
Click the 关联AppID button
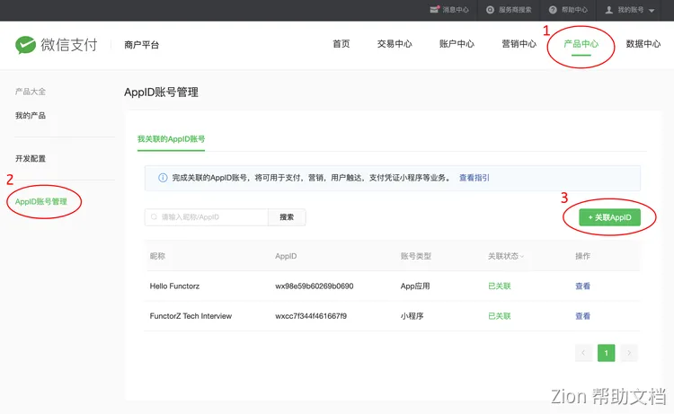point(609,217)
